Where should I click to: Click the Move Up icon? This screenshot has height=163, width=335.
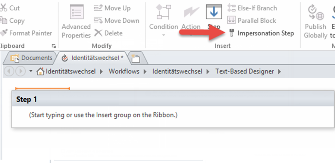click(x=98, y=8)
